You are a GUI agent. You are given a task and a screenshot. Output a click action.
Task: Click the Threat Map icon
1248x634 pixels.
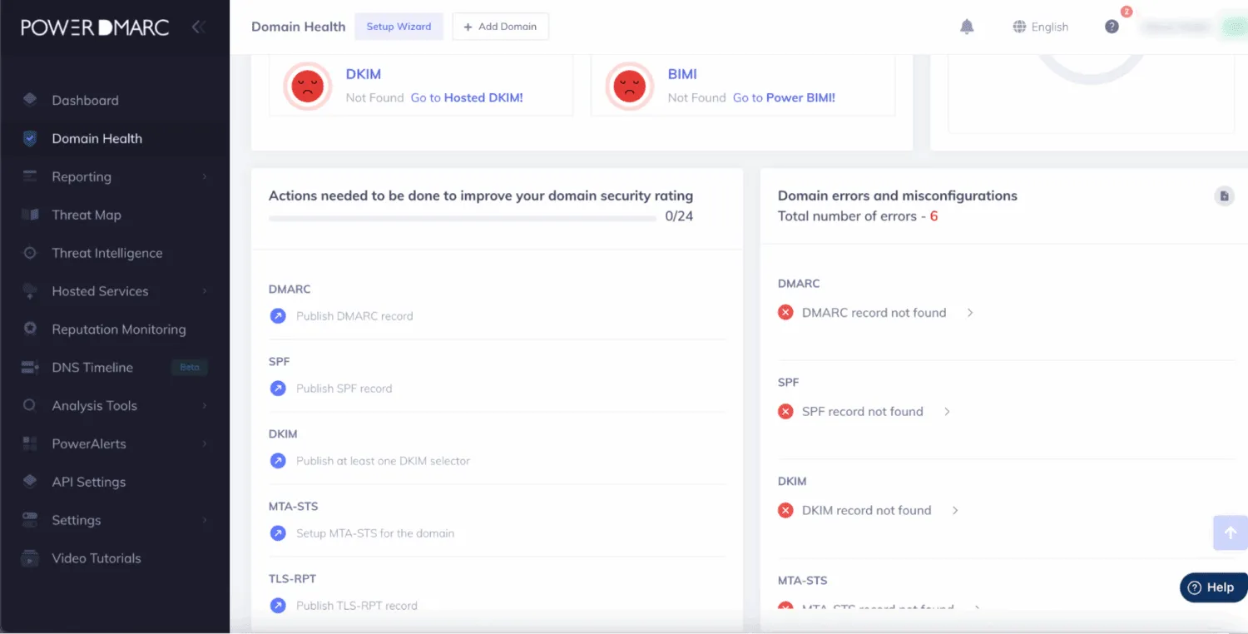click(x=30, y=215)
